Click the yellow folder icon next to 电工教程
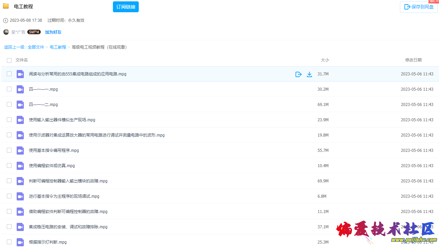This screenshot has height=248, width=439. (5, 6)
